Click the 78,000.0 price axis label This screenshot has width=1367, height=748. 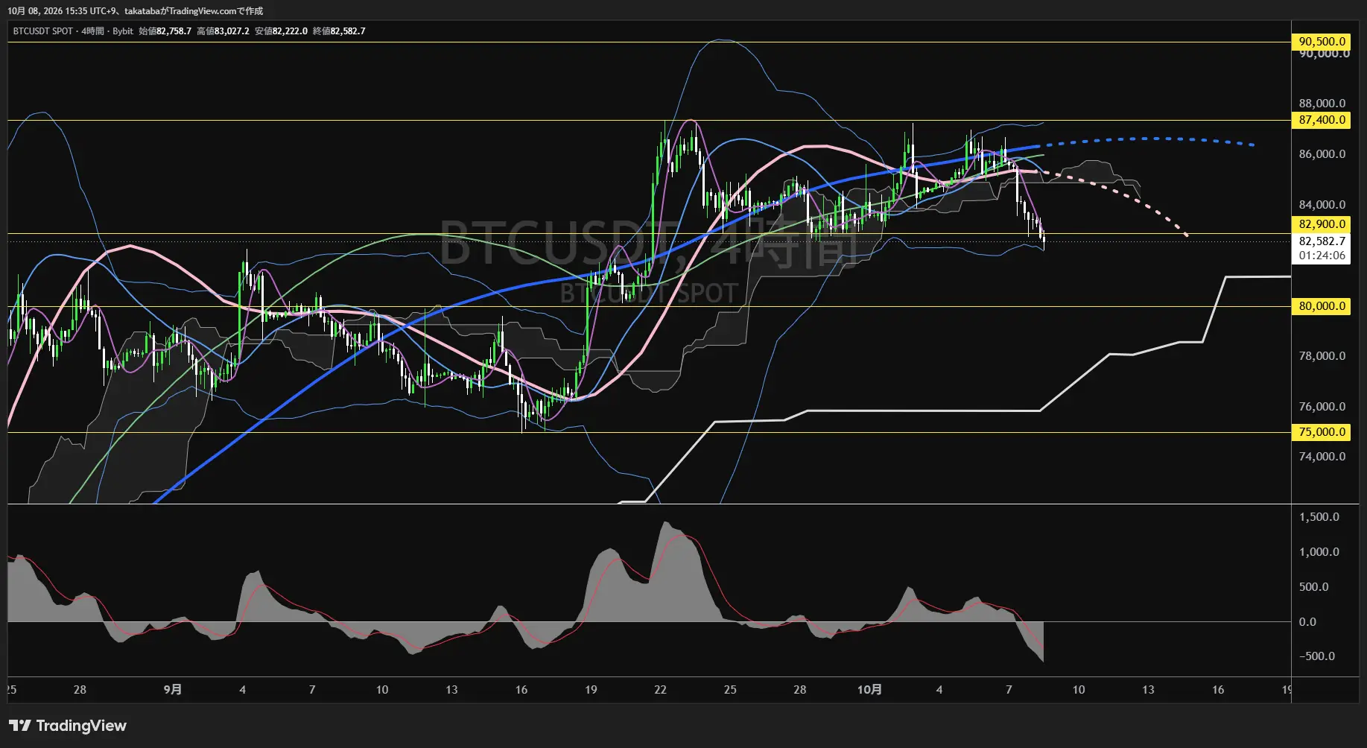pos(1322,356)
